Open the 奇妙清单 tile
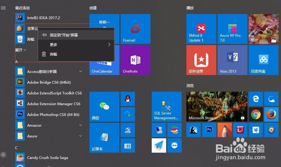The height and width of the screenshot is (167, 281). [201, 60]
